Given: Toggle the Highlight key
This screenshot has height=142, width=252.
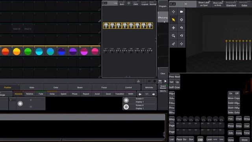Looking at the screenshot, I should (x=172, y=93).
